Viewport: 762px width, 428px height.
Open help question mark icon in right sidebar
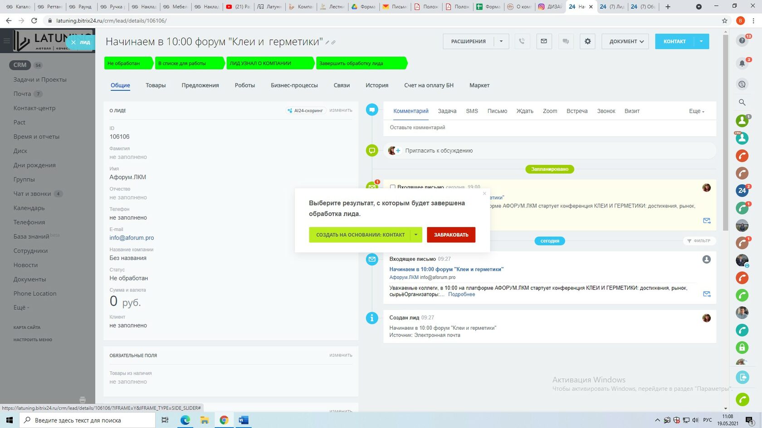[742, 41]
